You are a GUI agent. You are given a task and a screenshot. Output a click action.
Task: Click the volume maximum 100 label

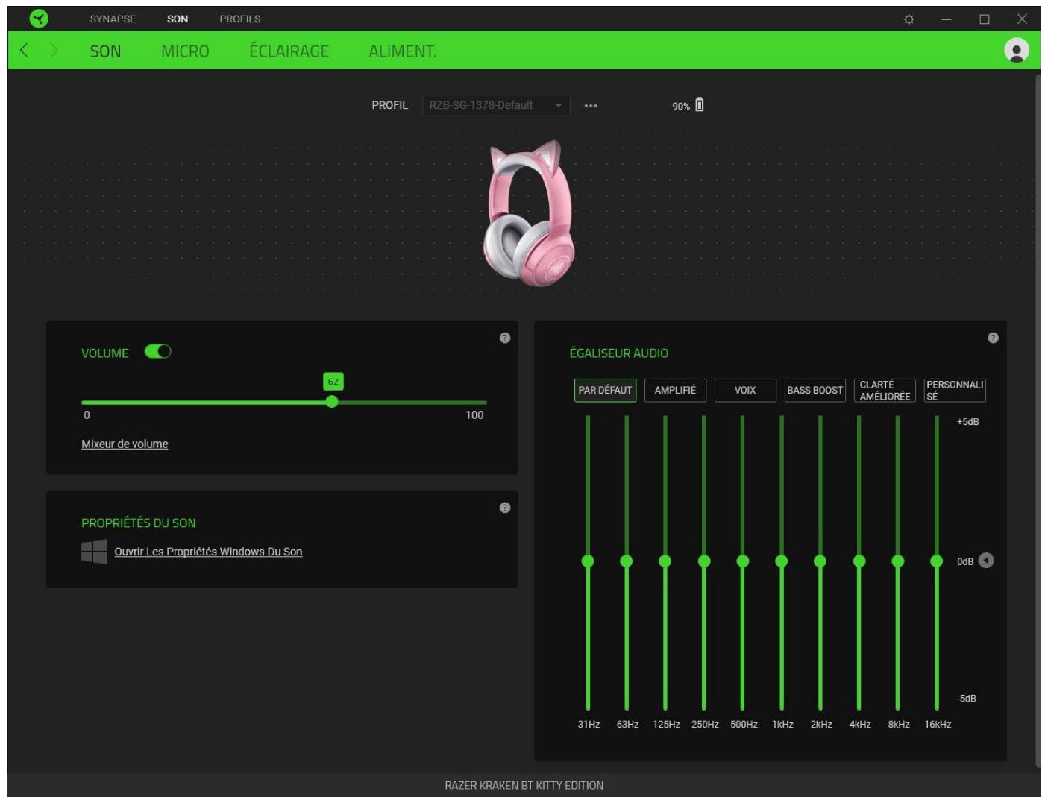click(474, 415)
